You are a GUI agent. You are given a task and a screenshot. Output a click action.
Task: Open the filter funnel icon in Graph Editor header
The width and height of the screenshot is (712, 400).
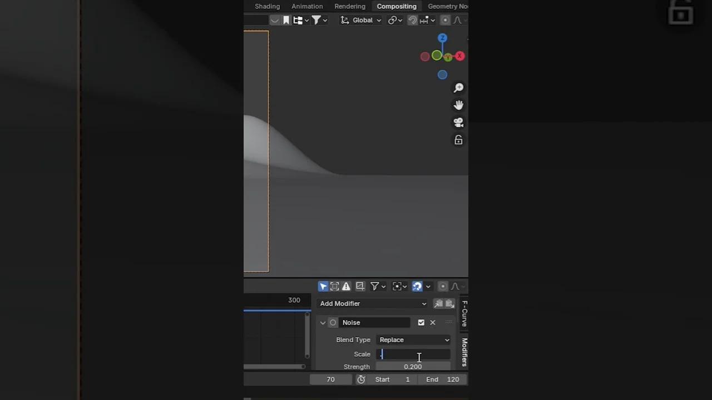(x=375, y=286)
